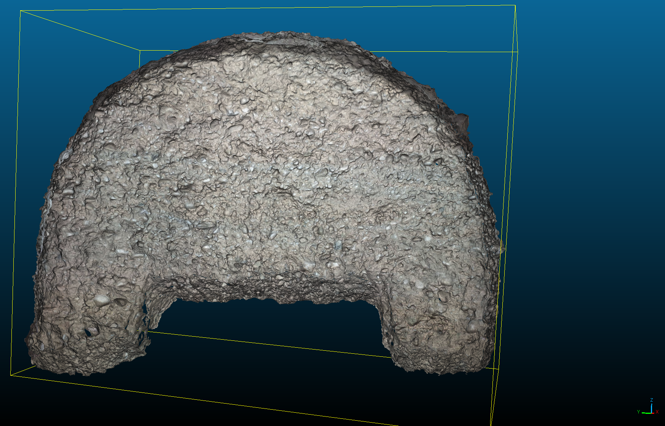Click the red X label on the axis gizmo
The image size is (665, 426).
(657, 412)
